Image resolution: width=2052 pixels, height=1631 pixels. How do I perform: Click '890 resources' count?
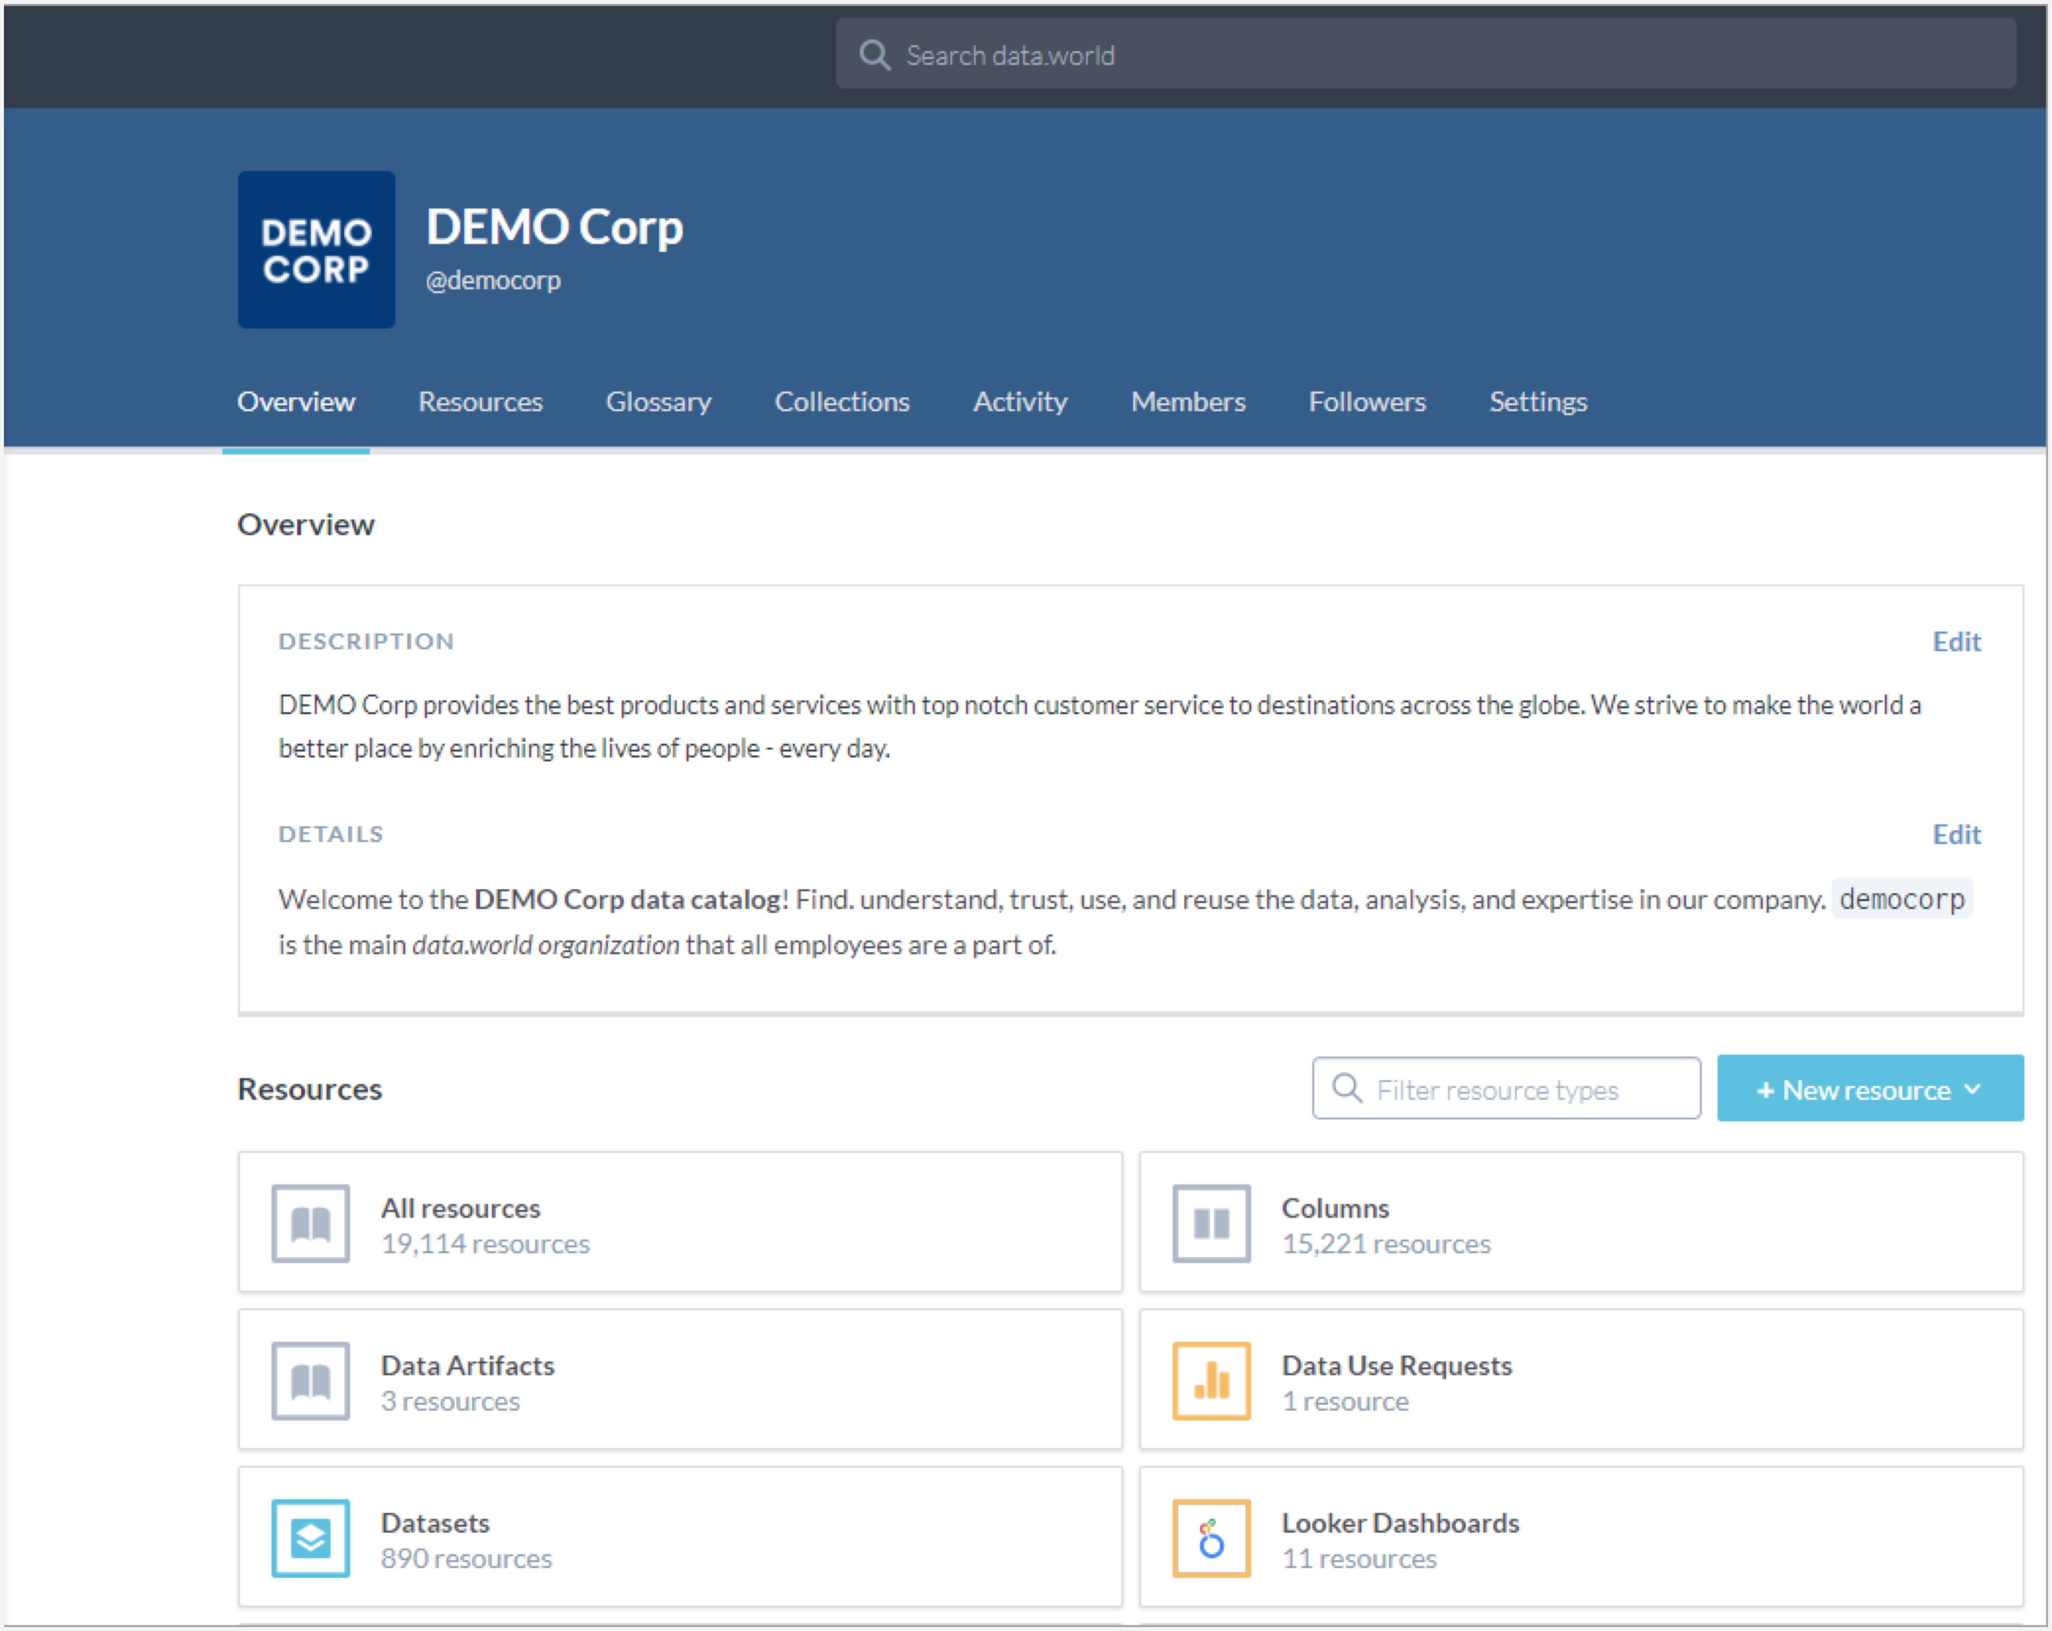pyautogui.click(x=466, y=1559)
